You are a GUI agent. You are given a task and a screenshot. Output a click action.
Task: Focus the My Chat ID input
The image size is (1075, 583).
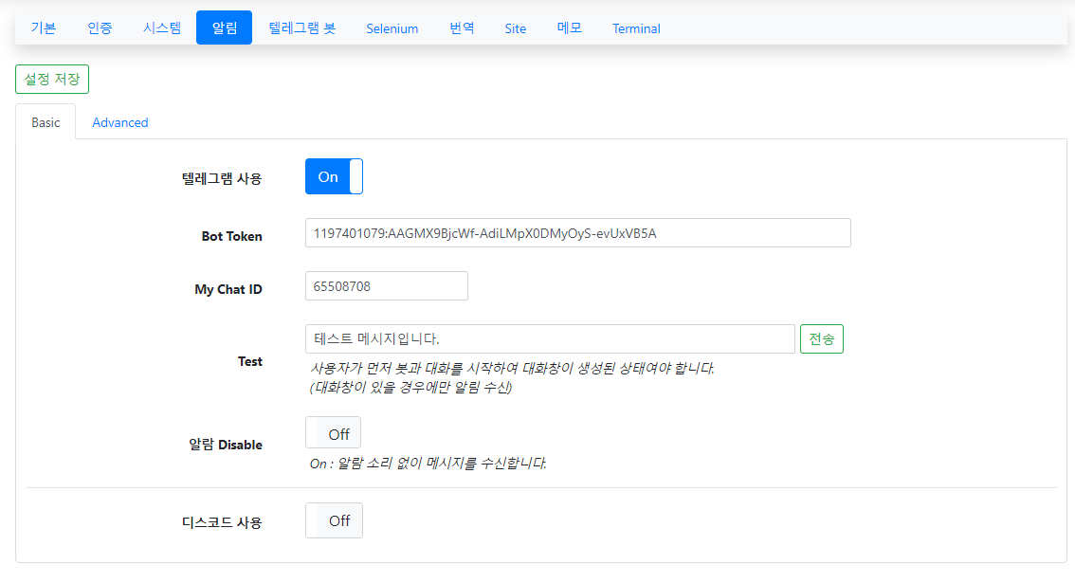click(386, 286)
